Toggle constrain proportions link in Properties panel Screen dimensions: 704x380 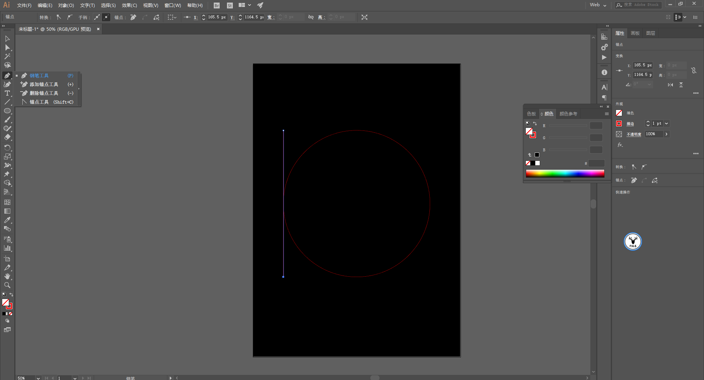click(693, 70)
